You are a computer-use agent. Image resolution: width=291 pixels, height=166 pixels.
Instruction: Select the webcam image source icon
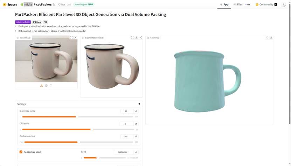pyautogui.click(x=46, y=86)
